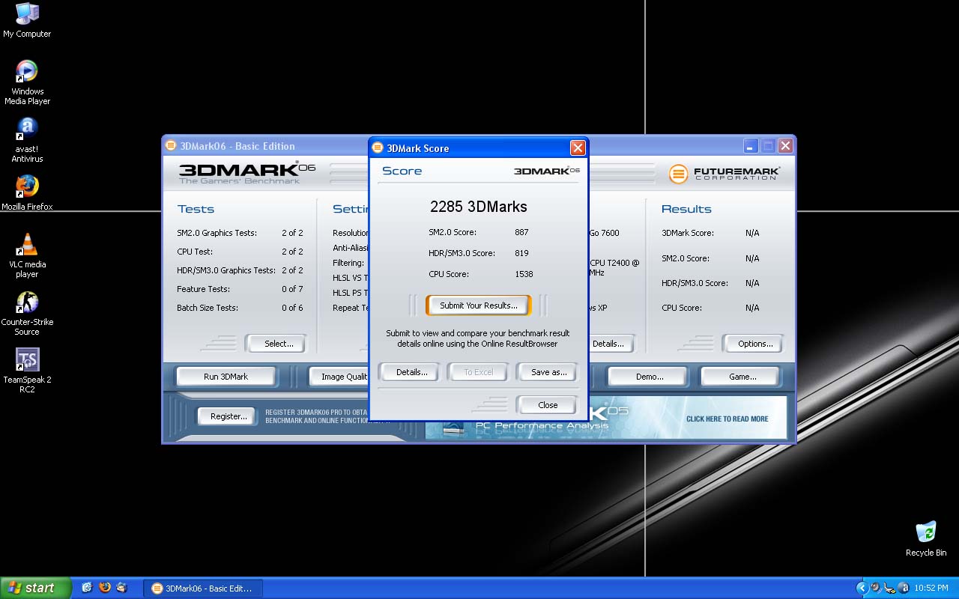Click the Submit Your Results button
959x599 pixels.
click(x=478, y=305)
